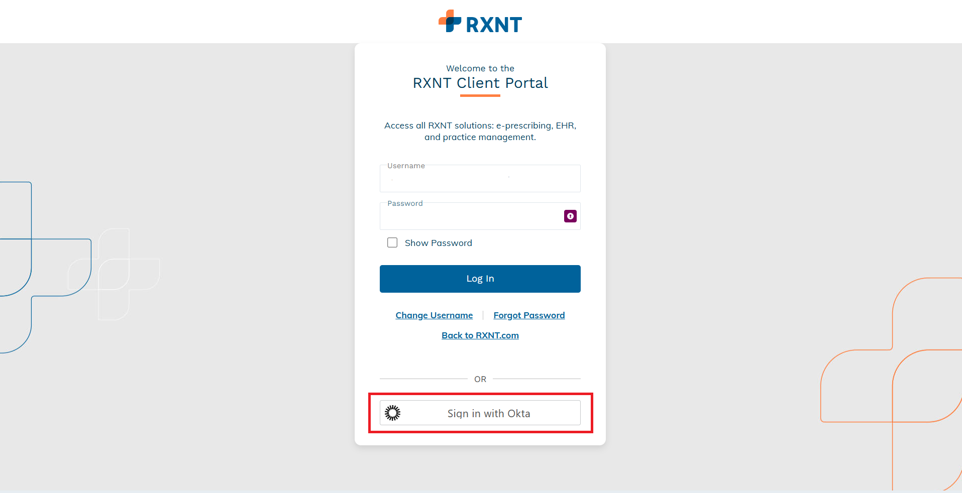The image size is (962, 493).
Task: Open the Change Username page
Action: 434,315
